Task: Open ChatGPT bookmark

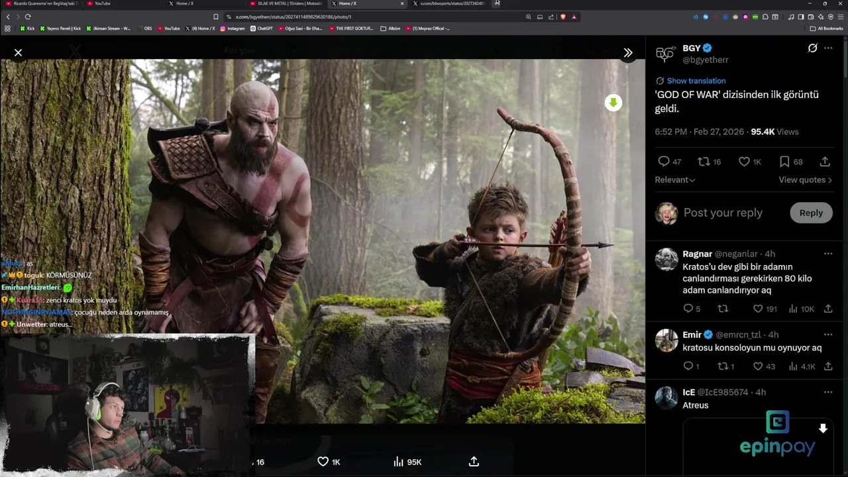Action: coord(261,28)
